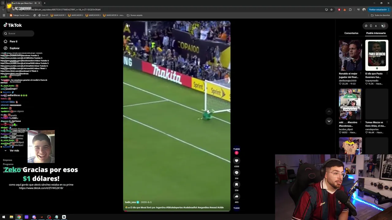Viewport: 392px width, 220px height.
Task: Switch to the Comentarios tab
Action: coord(351,33)
